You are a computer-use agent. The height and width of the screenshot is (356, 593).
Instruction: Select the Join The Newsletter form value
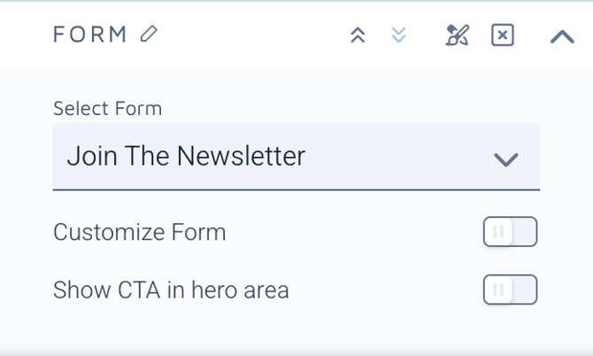[x=186, y=157]
